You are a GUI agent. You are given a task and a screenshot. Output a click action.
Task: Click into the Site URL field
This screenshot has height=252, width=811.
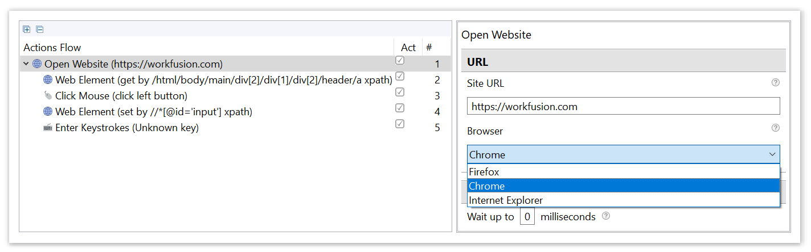tap(623, 106)
